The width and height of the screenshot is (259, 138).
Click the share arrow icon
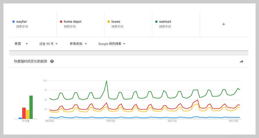(x=241, y=61)
